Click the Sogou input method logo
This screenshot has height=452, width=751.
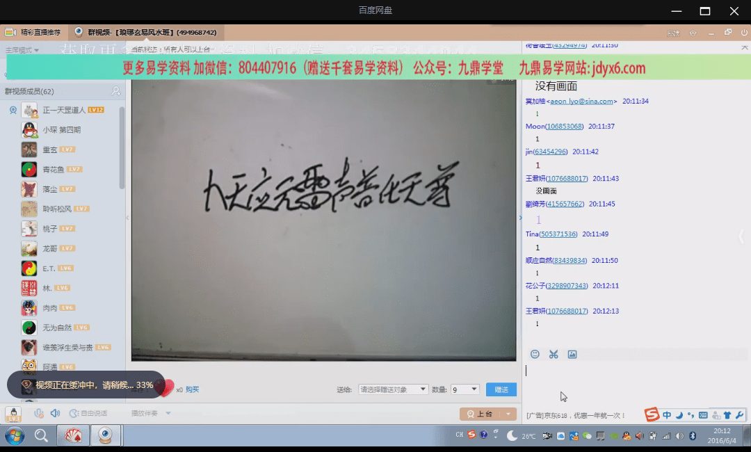click(652, 415)
